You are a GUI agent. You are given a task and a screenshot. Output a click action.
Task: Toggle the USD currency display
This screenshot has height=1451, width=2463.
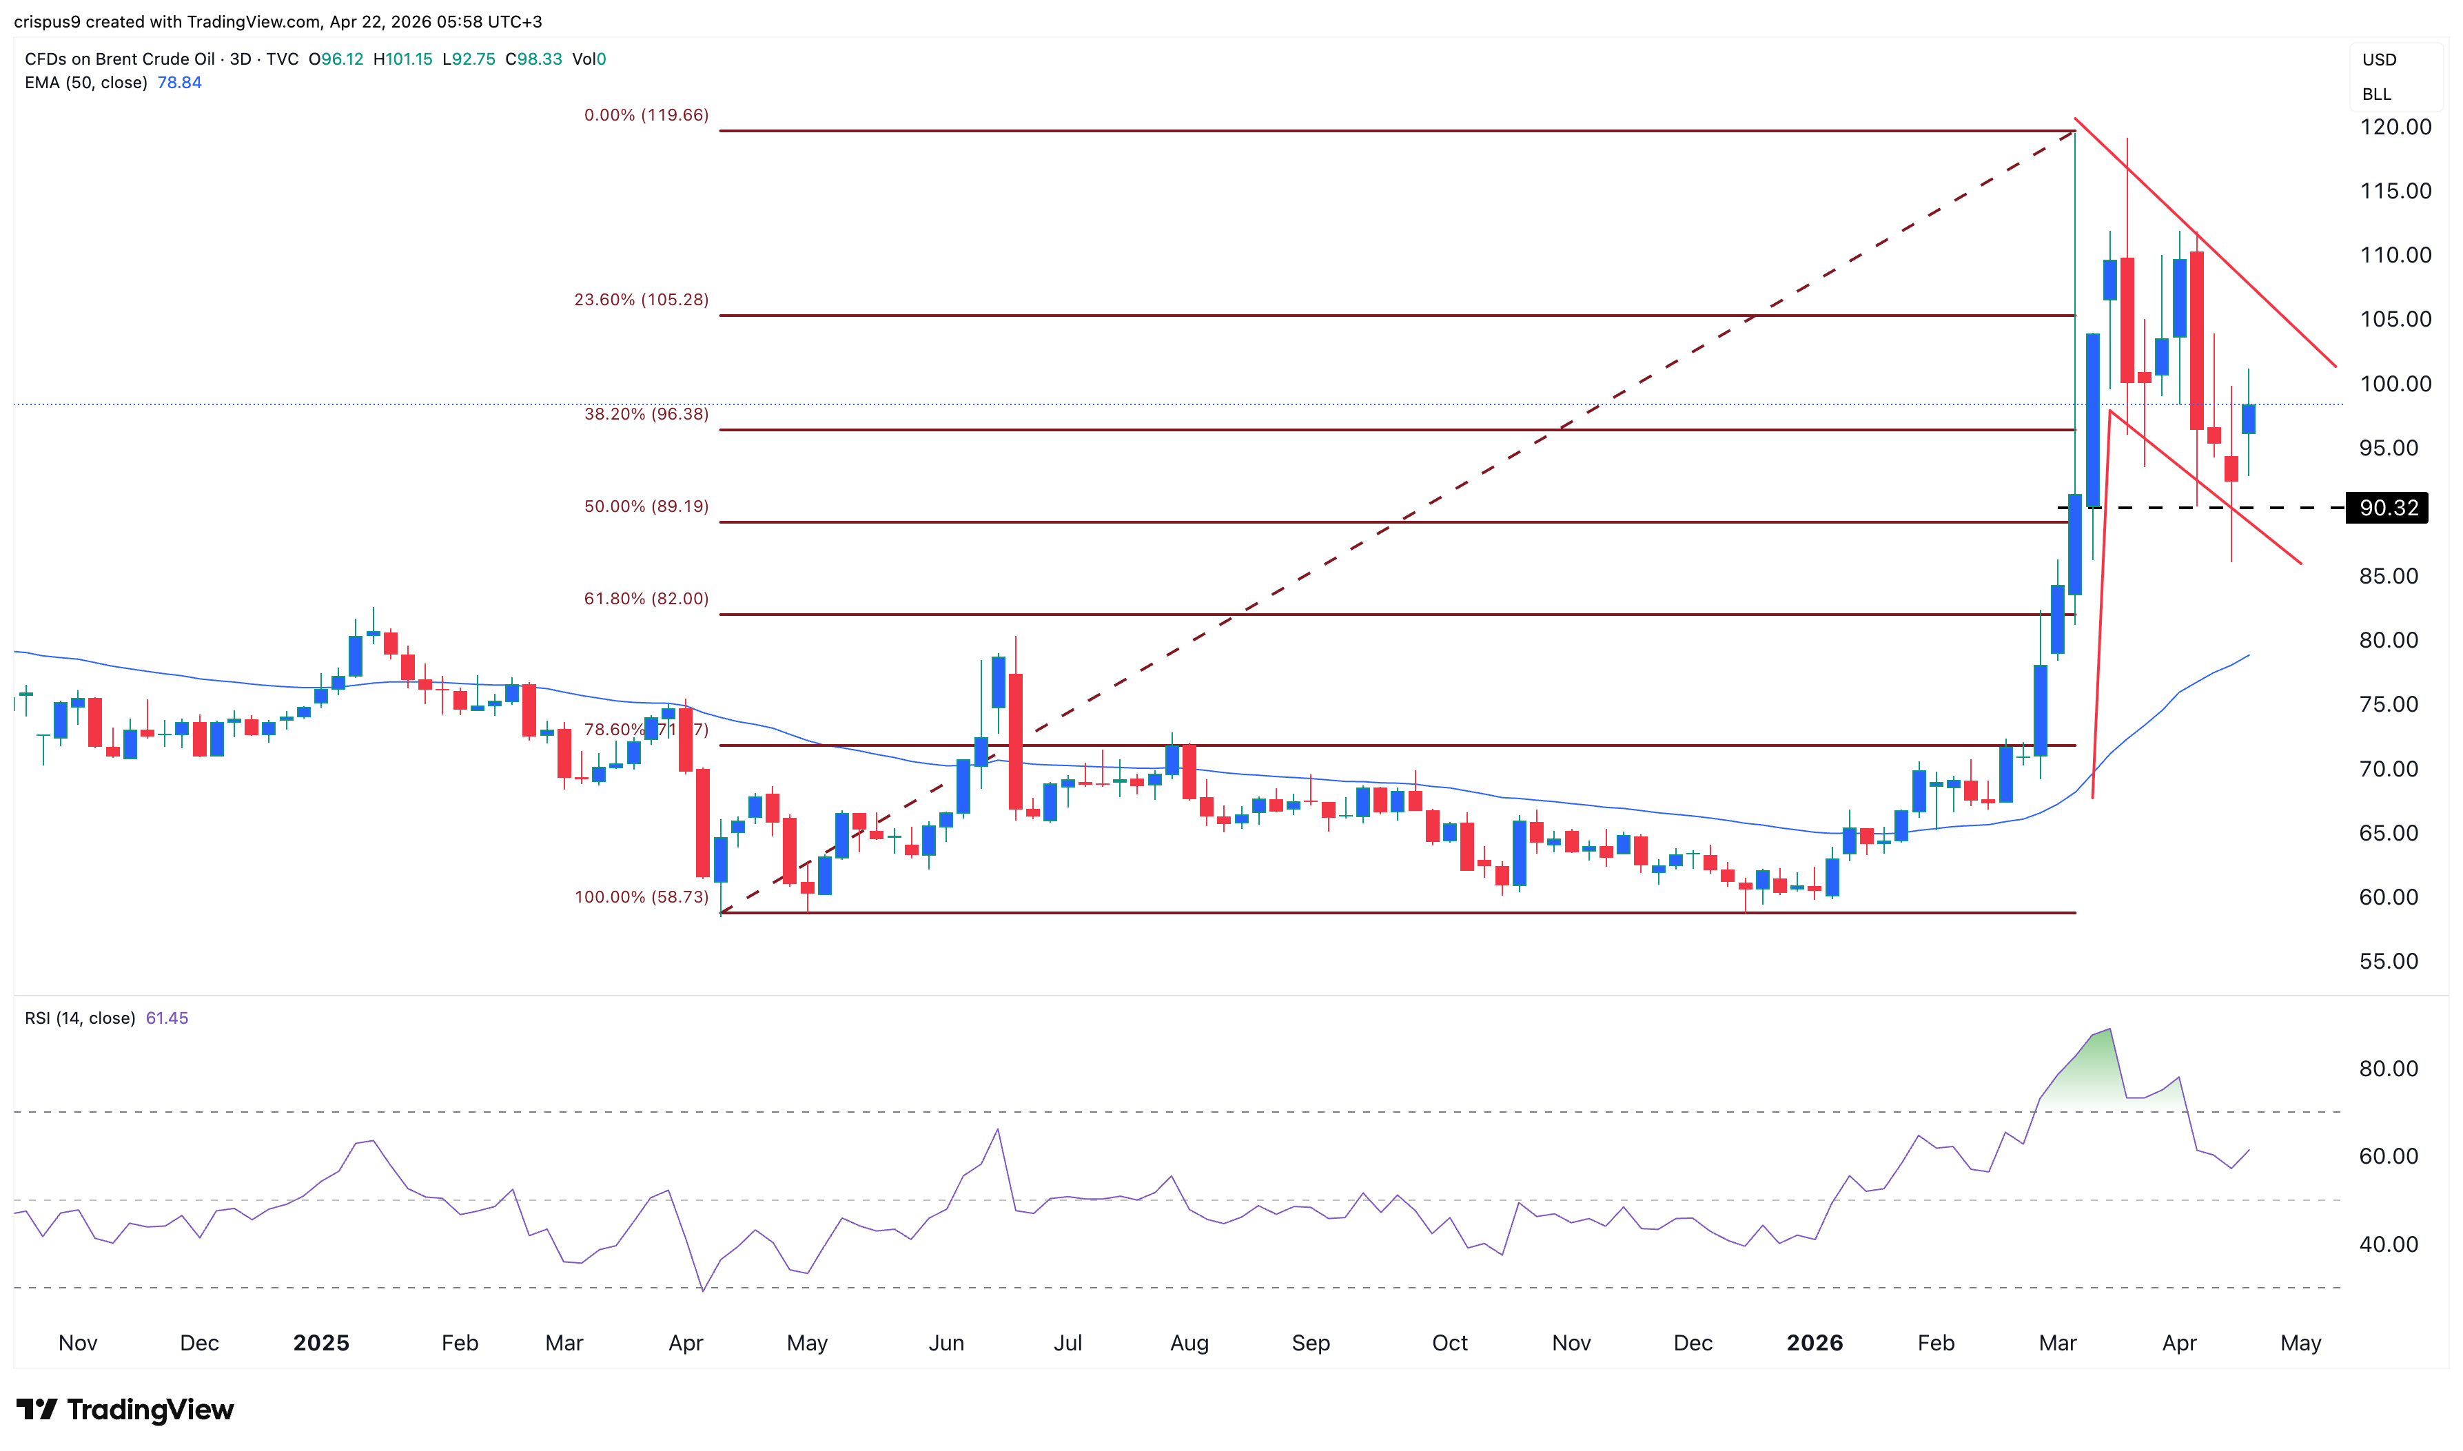[x=2380, y=60]
